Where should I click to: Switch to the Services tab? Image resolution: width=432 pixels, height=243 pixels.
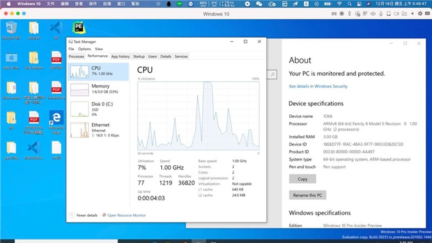181,56
